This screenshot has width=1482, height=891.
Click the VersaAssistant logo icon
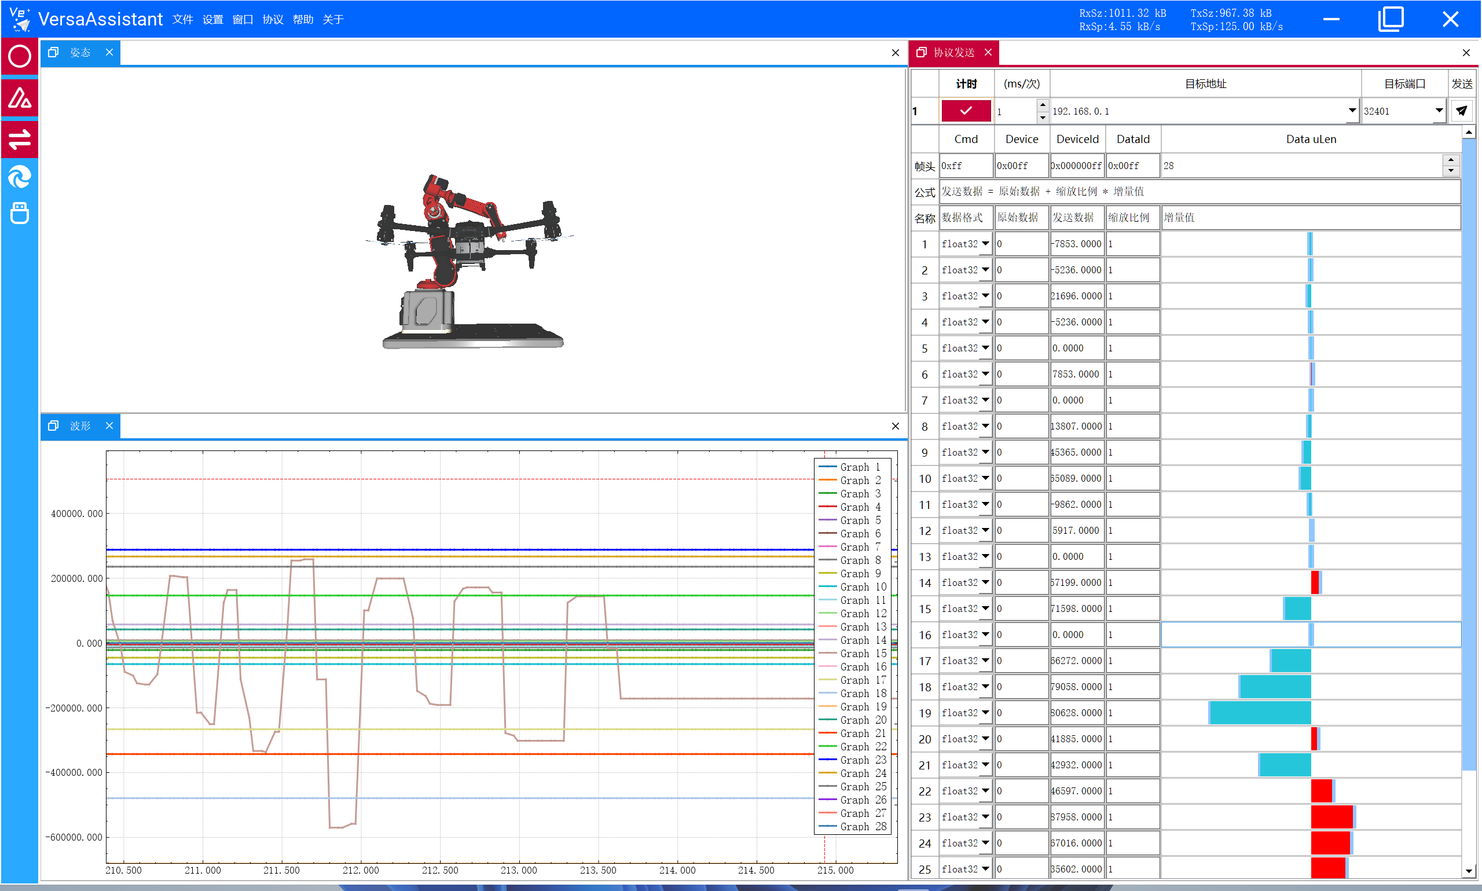[x=20, y=19]
